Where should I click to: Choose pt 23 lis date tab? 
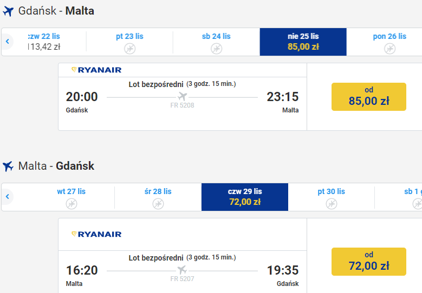pos(129,42)
